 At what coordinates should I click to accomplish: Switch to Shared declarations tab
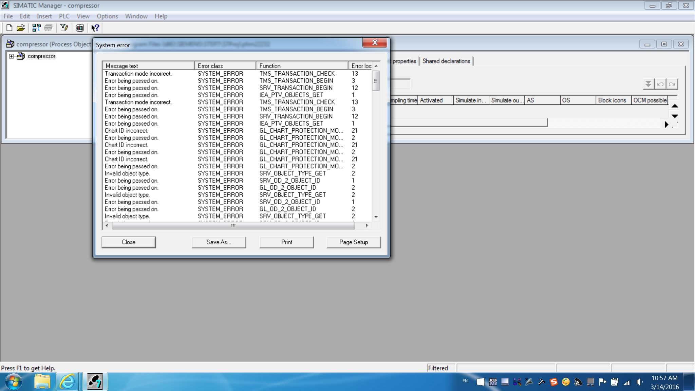point(446,61)
